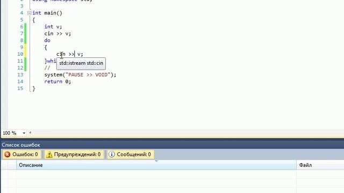This screenshot has width=344, height=193.
Task: Click the Список ошибок panel title
Action: [21, 145]
